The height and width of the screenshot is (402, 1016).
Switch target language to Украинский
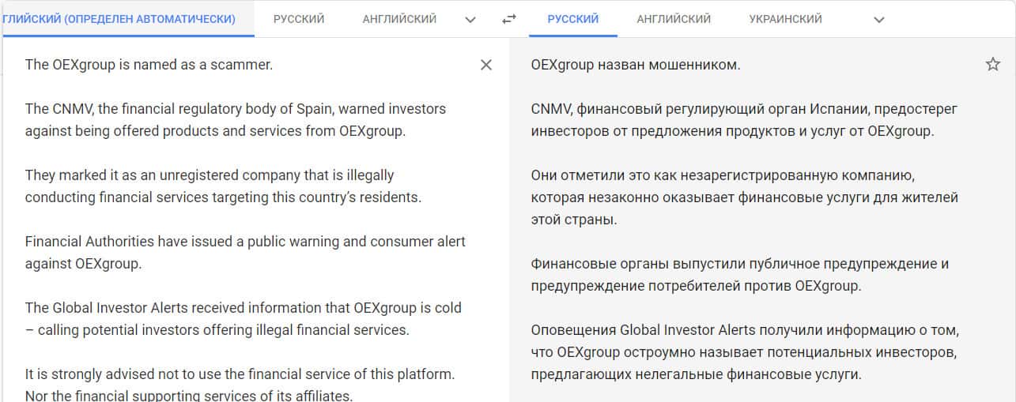tap(785, 19)
